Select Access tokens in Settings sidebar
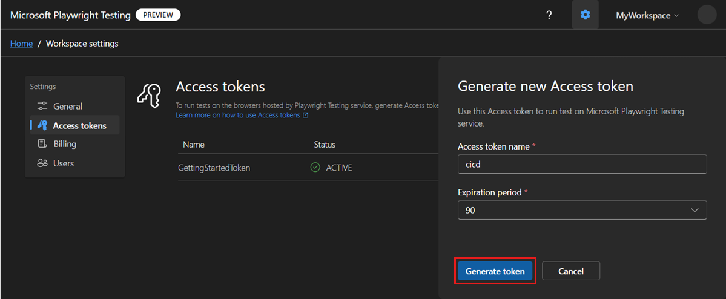Image resolution: width=726 pixels, height=299 pixels. coord(74,125)
